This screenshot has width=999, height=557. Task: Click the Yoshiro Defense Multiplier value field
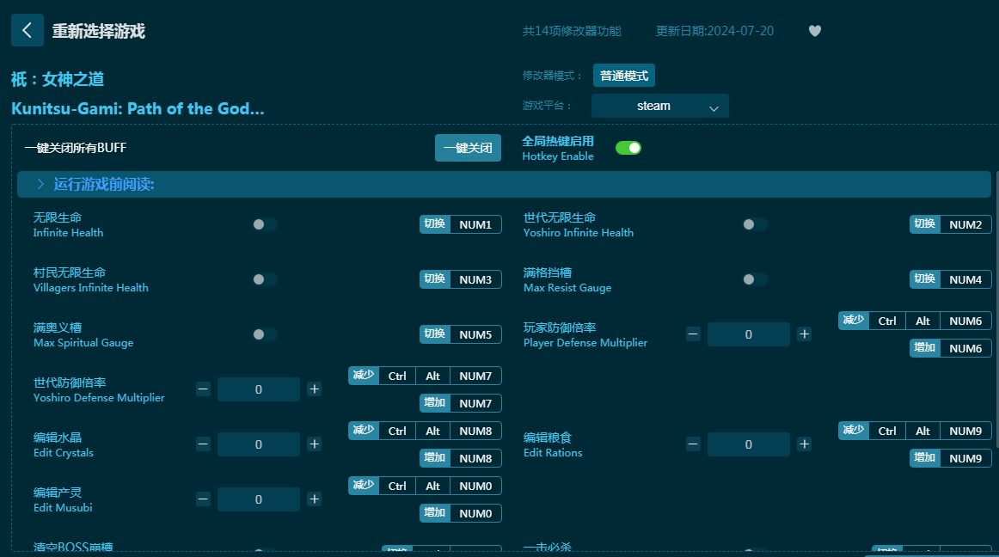tap(259, 389)
